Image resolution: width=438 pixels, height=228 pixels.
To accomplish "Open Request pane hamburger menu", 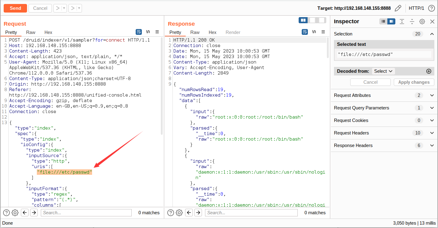I will tap(157, 32).
